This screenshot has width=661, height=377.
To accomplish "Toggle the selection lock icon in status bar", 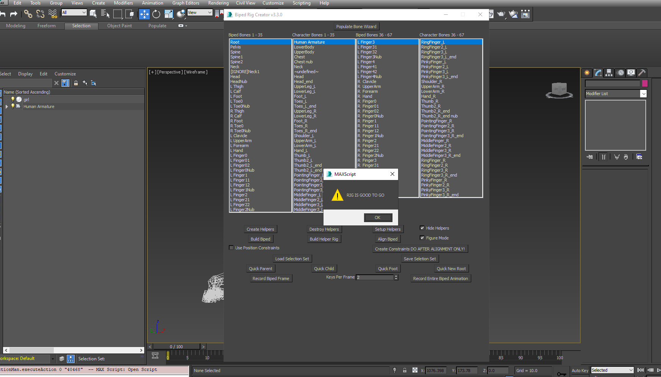I will (x=405, y=370).
